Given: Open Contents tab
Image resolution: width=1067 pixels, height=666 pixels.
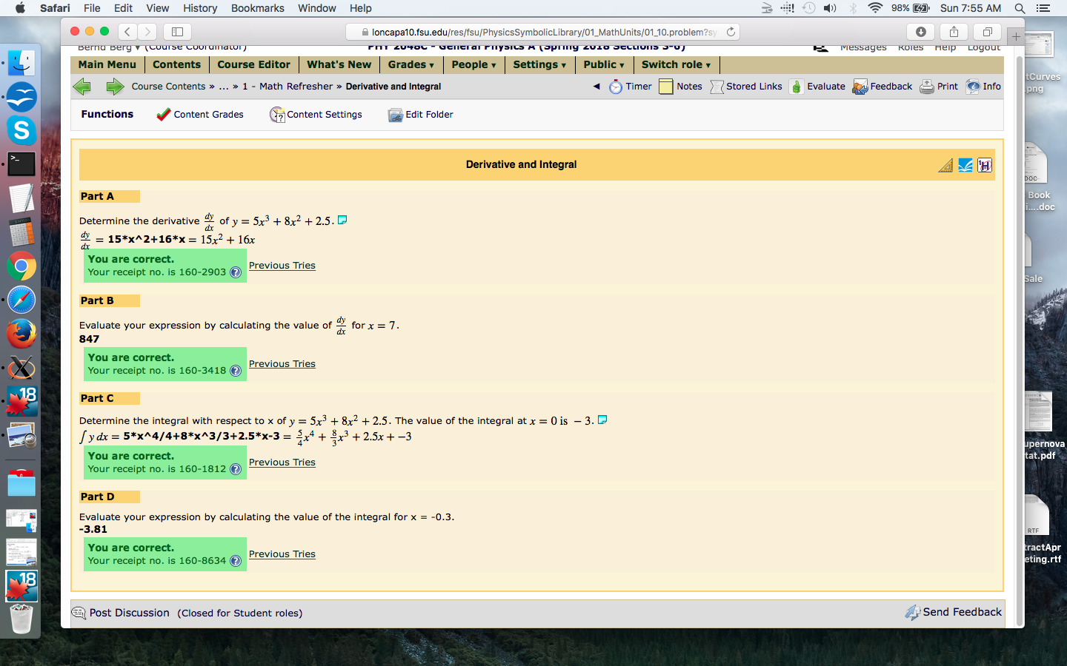Looking at the screenshot, I should coord(176,64).
